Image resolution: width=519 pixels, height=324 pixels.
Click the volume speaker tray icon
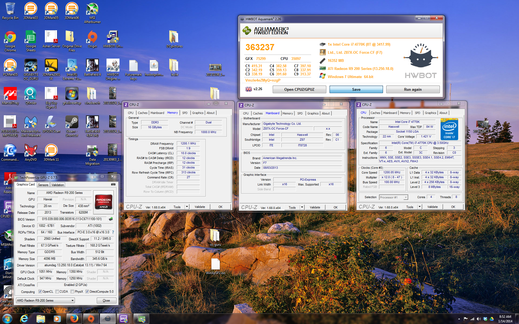(478, 319)
